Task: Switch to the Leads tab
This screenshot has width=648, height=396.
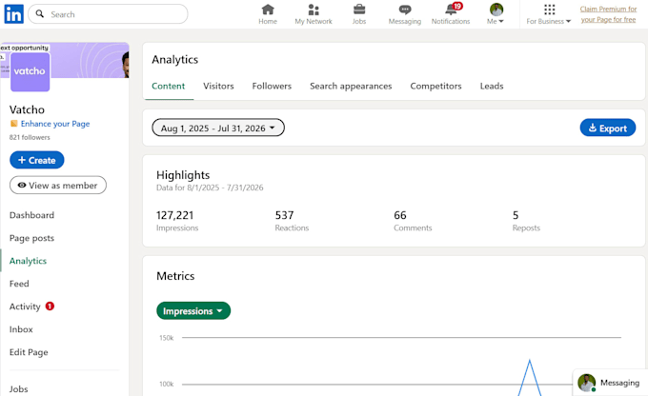Action: pos(492,86)
